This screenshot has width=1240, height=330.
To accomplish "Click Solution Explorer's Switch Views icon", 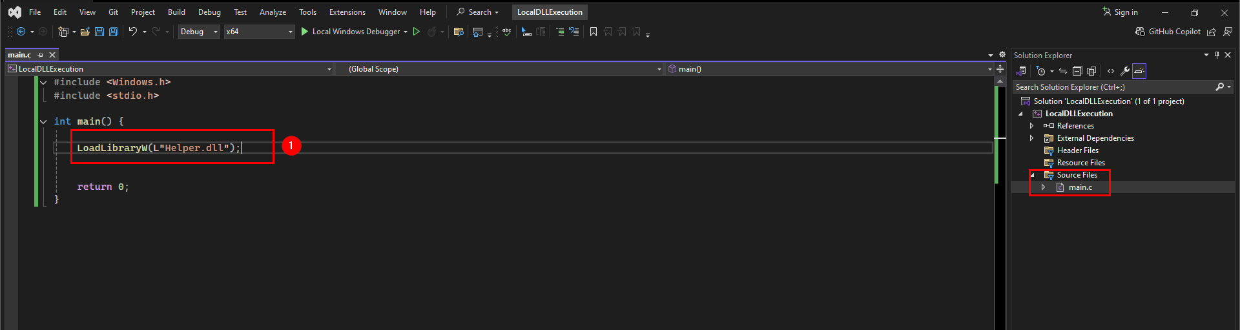I will coord(1022,71).
